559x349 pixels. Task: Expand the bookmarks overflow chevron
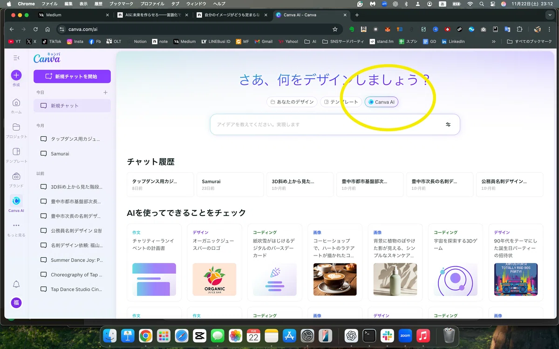494,41
